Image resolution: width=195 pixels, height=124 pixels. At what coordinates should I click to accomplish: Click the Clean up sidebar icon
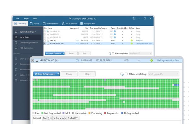point(16,59)
